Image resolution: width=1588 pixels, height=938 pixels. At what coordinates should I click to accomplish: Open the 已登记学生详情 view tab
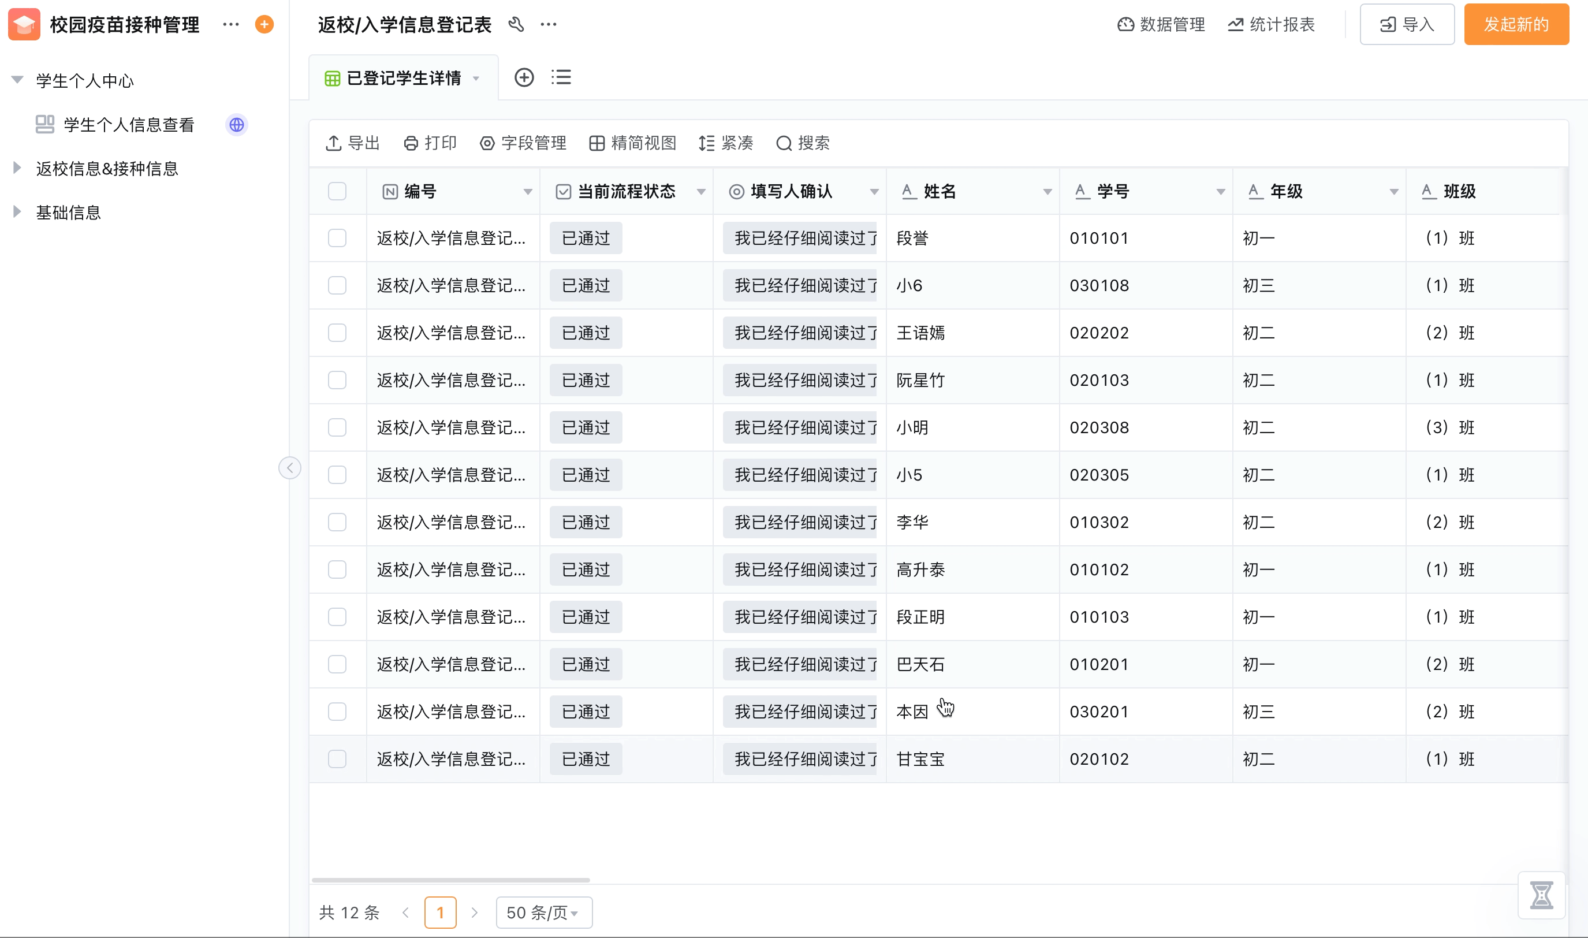(x=403, y=78)
